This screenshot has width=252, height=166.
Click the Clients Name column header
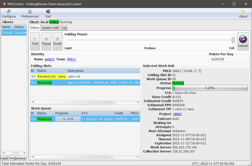click(x=7, y=27)
